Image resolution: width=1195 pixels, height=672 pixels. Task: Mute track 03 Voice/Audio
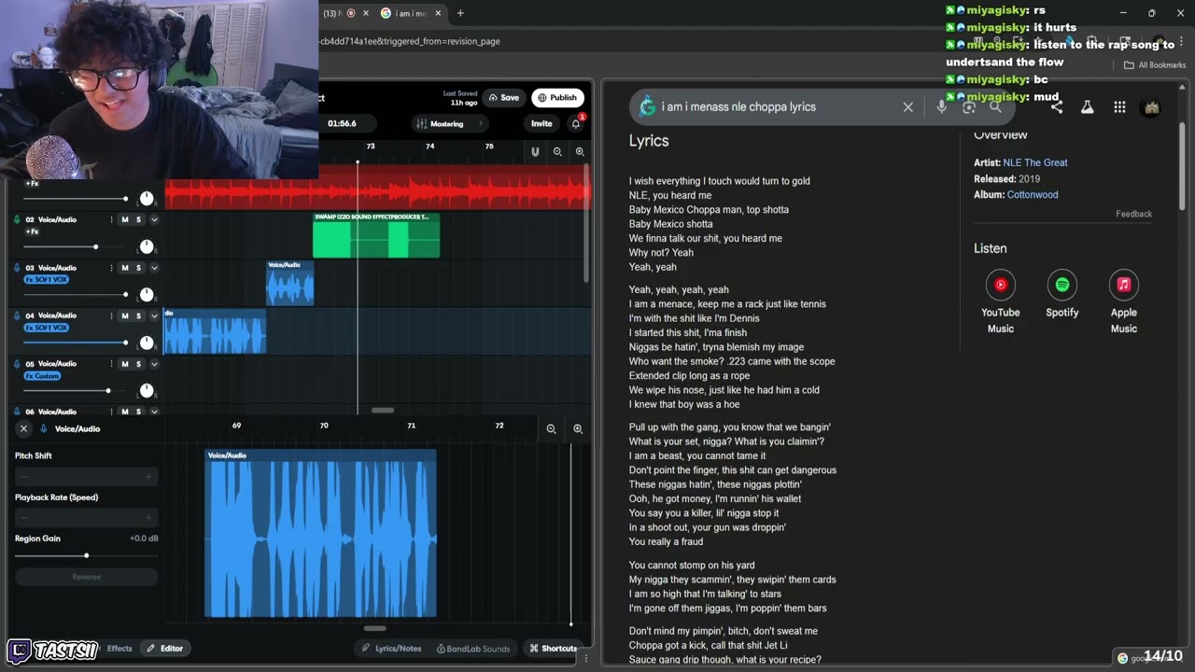[124, 268]
